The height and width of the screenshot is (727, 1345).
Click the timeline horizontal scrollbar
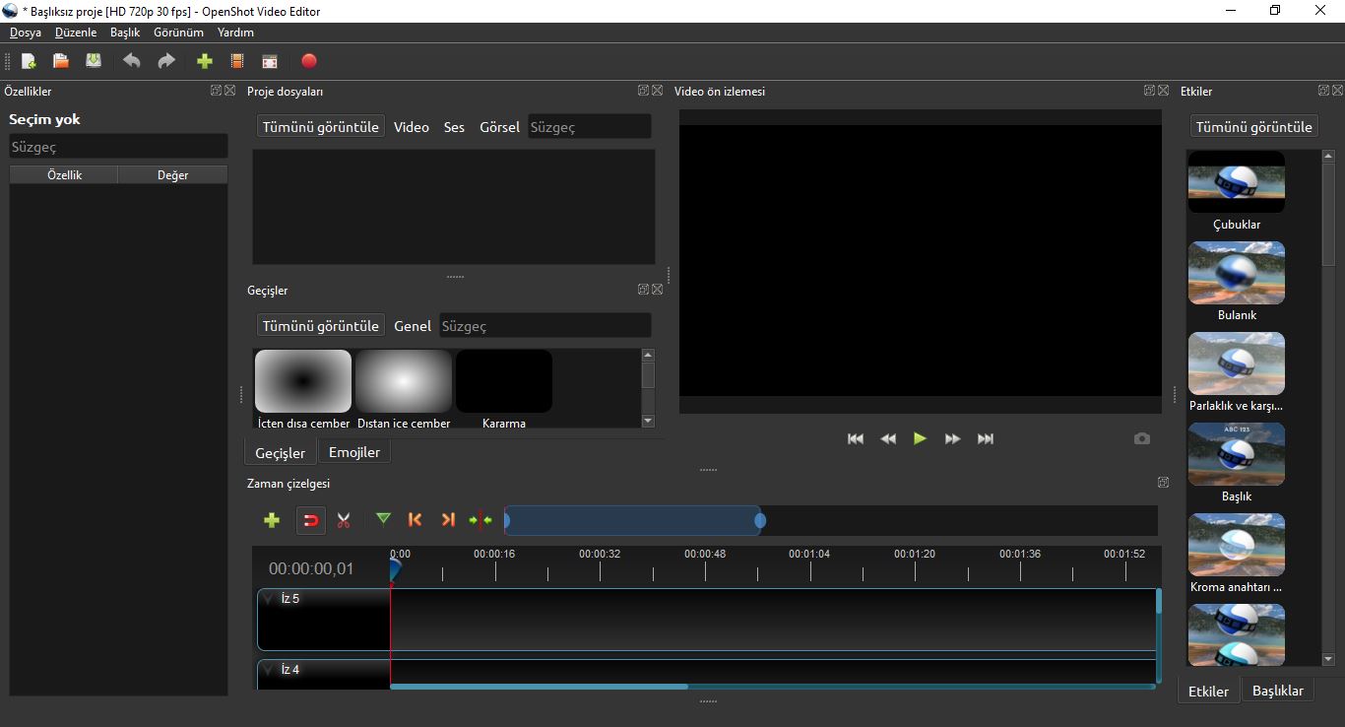coord(540,687)
